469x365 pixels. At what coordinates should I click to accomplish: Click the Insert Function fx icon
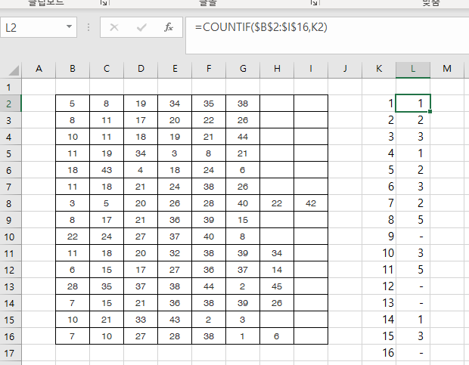pos(169,27)
